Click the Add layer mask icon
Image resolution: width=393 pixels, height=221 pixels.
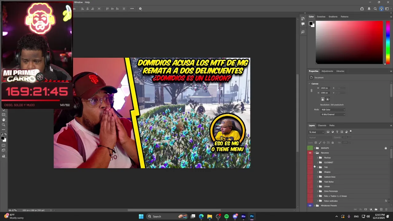click(366, 209)
